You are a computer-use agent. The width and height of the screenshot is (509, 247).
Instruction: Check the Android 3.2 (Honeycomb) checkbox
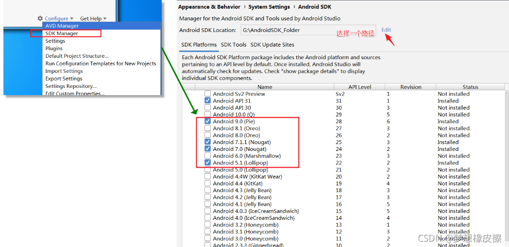[208, 225]
